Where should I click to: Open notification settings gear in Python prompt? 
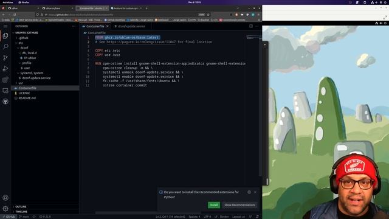249,192
